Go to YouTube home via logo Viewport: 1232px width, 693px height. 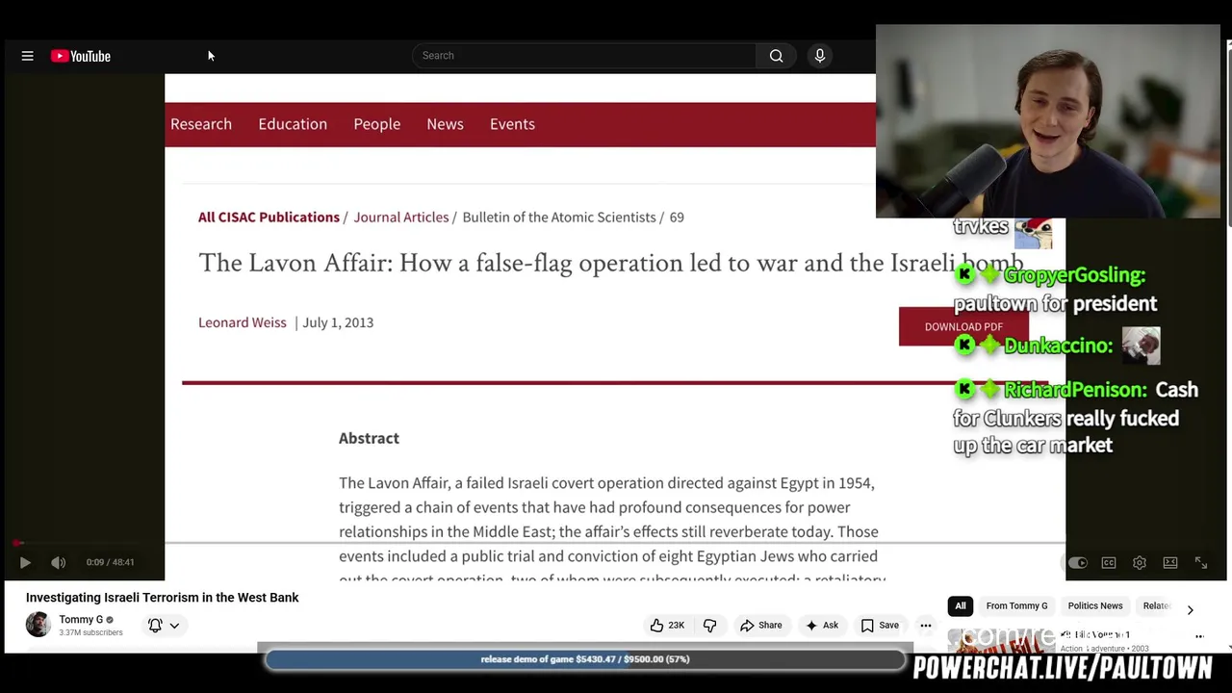81,56
